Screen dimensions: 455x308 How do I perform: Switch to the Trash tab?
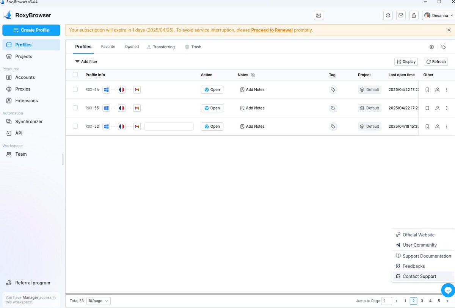[x=193, y=47]
